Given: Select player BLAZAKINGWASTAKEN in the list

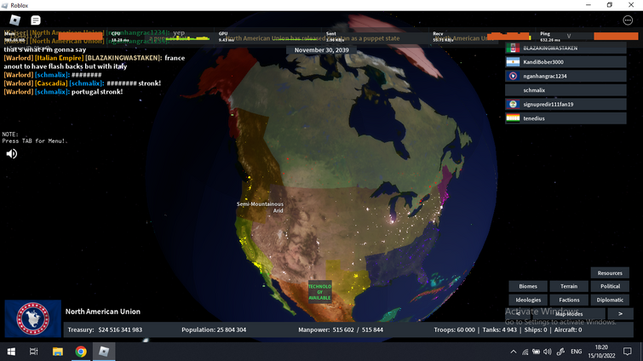Looking at the screenshot, I should pos(565,48).
